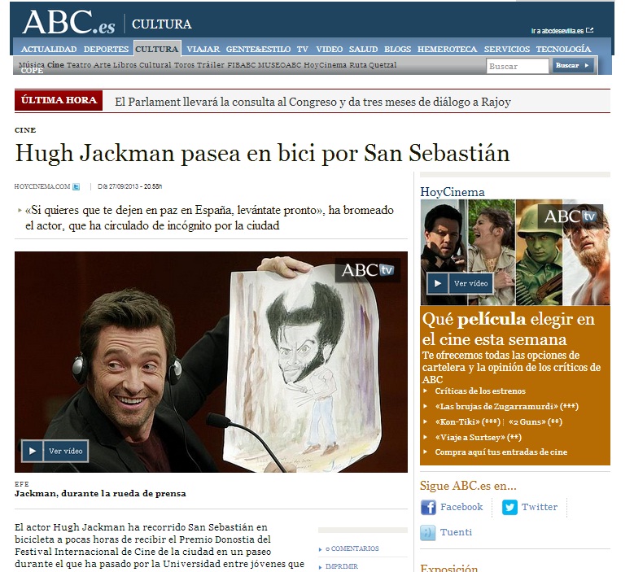The height and width of the screenshot is (572, 634).
Task: Open the SALUD section
Action: [x=363, y=50]
